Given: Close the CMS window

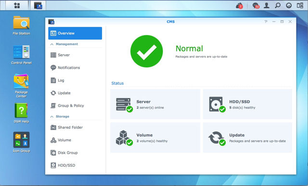Looking at the screenshot, I should pyautogui.click(x=290, y=22).
